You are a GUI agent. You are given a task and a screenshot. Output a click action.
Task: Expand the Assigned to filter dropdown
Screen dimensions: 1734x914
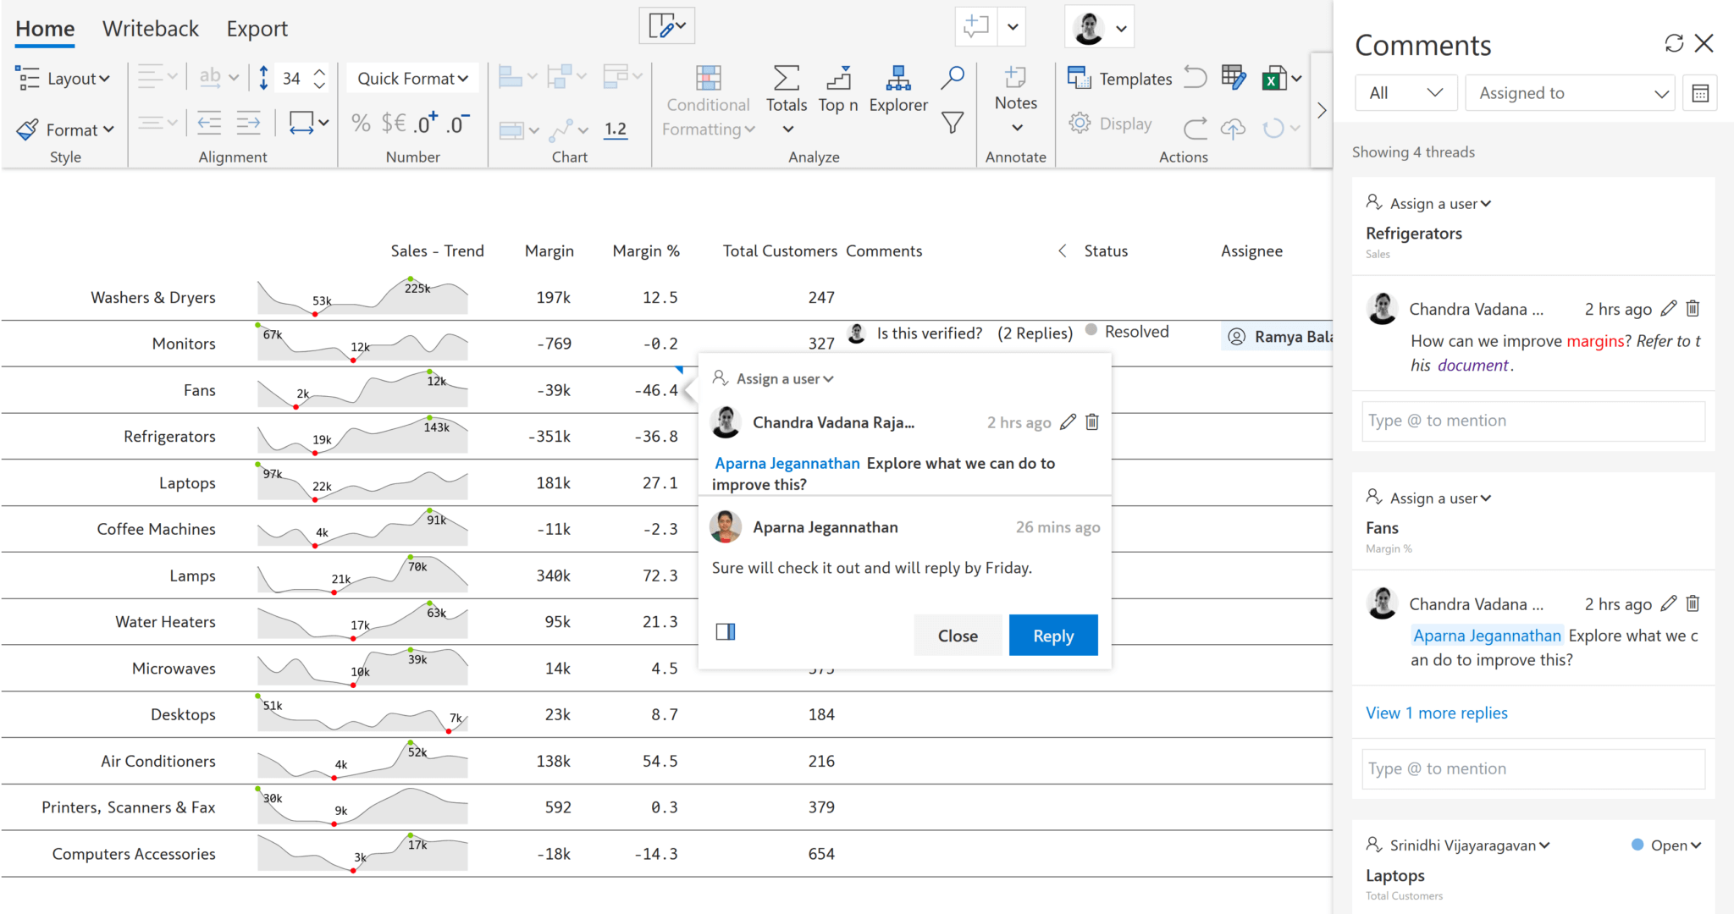pos(1569,92)
